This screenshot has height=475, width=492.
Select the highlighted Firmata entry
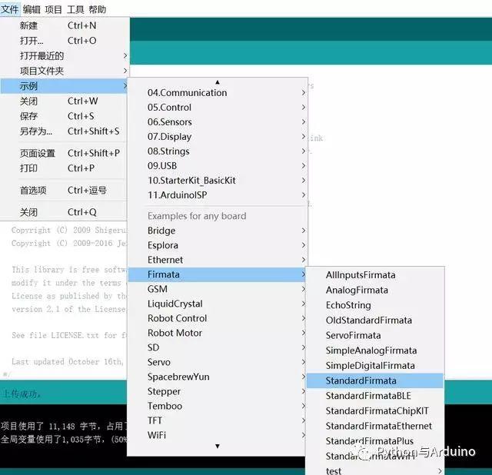pyautogui.click(x=218, y=274)
